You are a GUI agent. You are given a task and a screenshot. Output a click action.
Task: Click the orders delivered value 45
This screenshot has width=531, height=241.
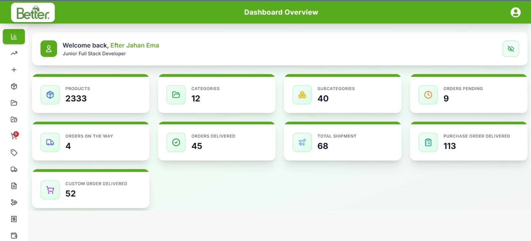197,146
